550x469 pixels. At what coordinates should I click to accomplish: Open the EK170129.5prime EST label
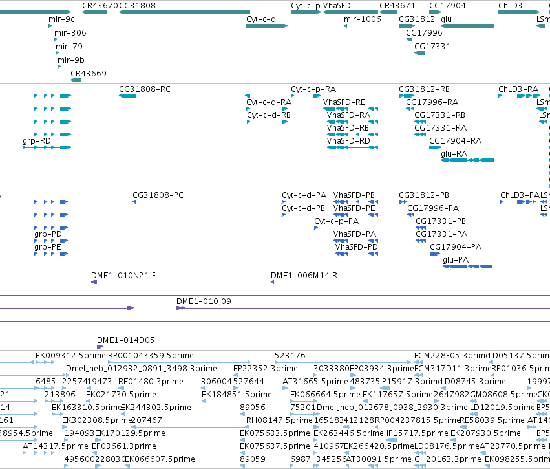pos(130,433)
